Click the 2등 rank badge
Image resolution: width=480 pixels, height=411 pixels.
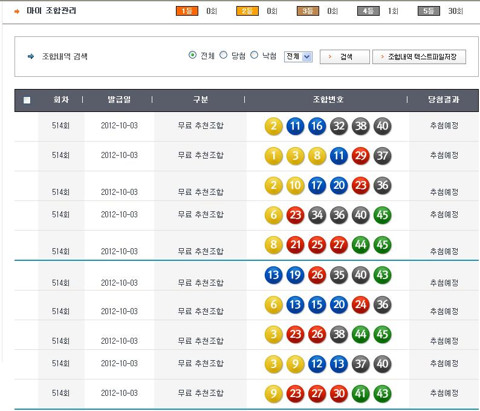(247, 11)
